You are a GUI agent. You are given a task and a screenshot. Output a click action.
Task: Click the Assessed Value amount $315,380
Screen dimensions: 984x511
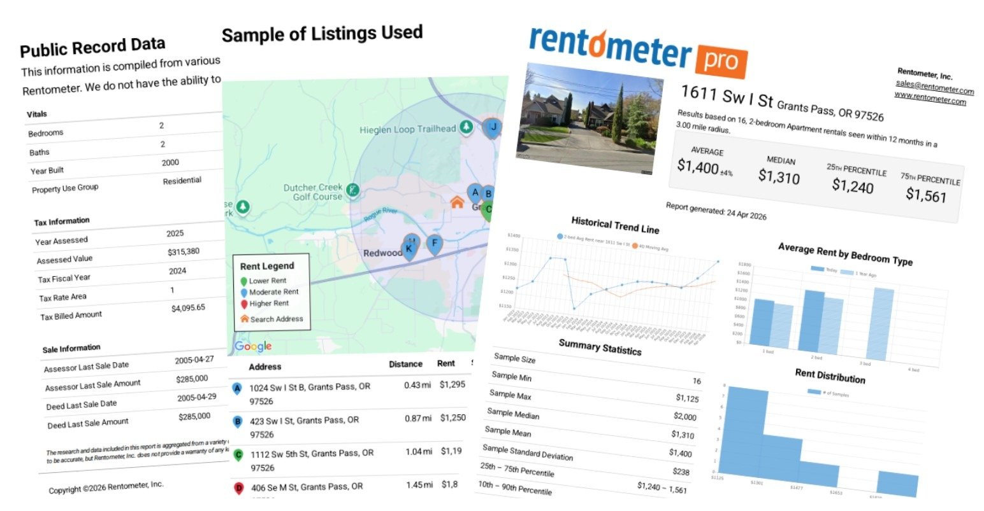tap(184, 252)
